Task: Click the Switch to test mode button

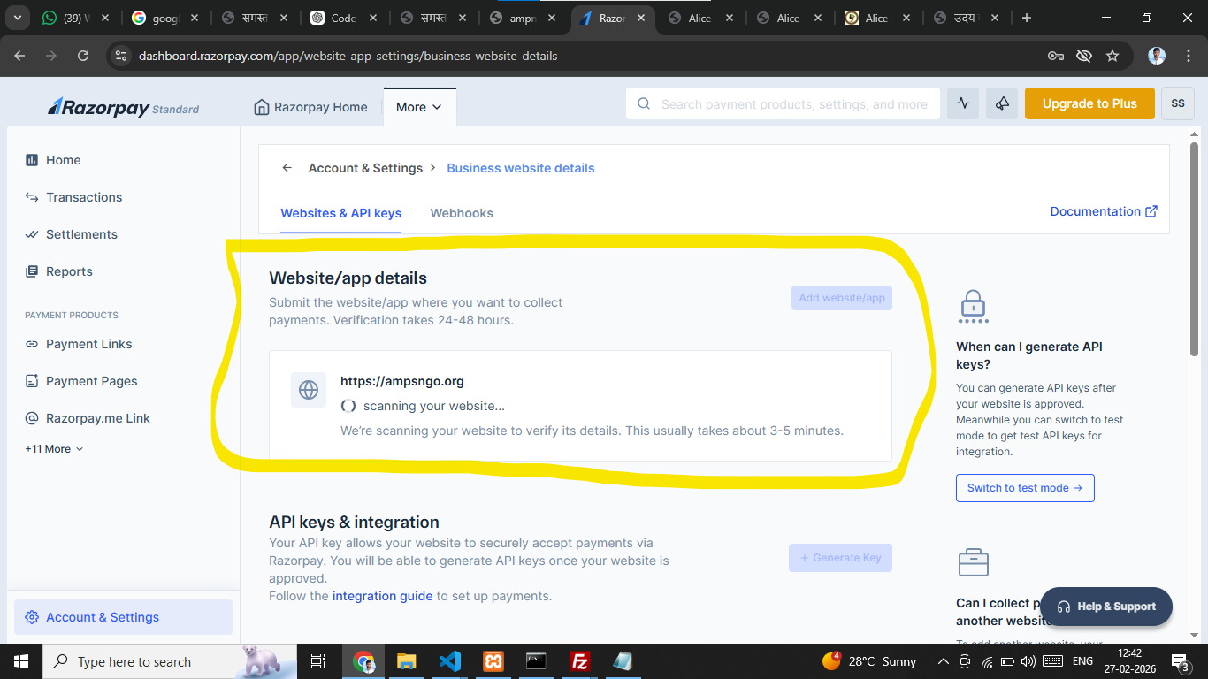Action: (x=1025, y=488)
